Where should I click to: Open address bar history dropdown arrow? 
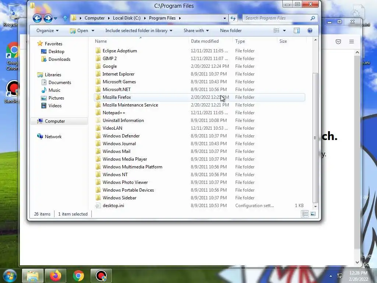tap(225, 18)
